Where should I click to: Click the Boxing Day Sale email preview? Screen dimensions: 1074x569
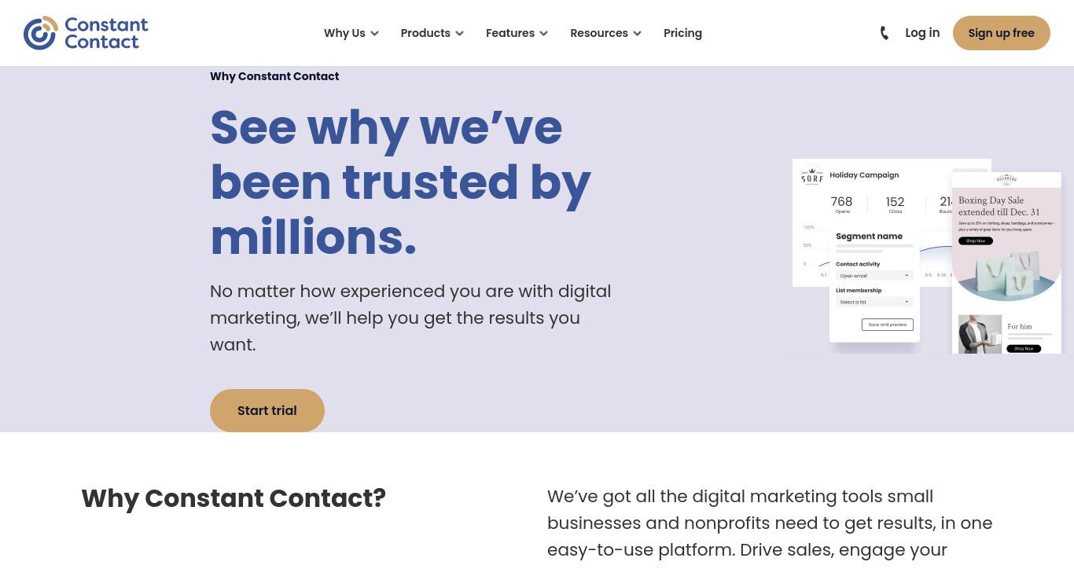(x=1006, y=262)
